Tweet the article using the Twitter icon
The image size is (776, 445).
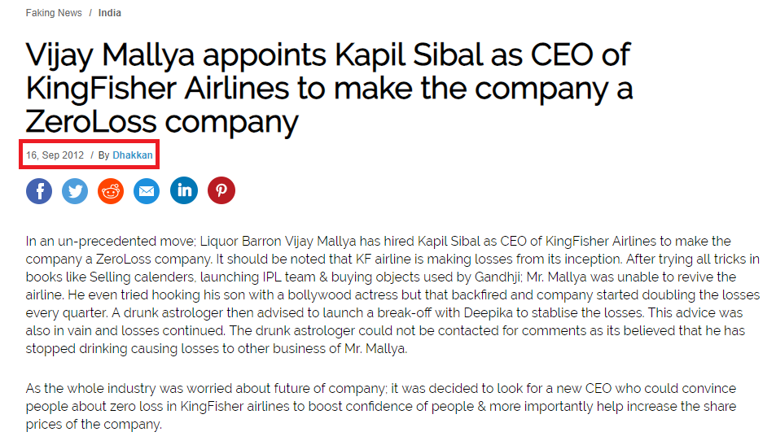coord(75,191)
